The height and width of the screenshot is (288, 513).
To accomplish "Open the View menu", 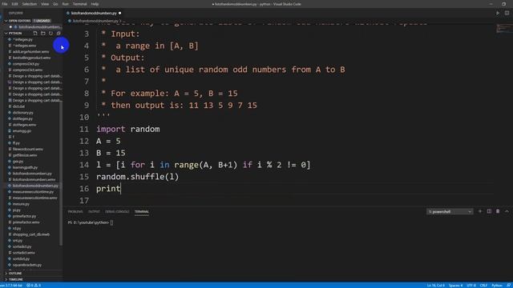I will point(45,4).
